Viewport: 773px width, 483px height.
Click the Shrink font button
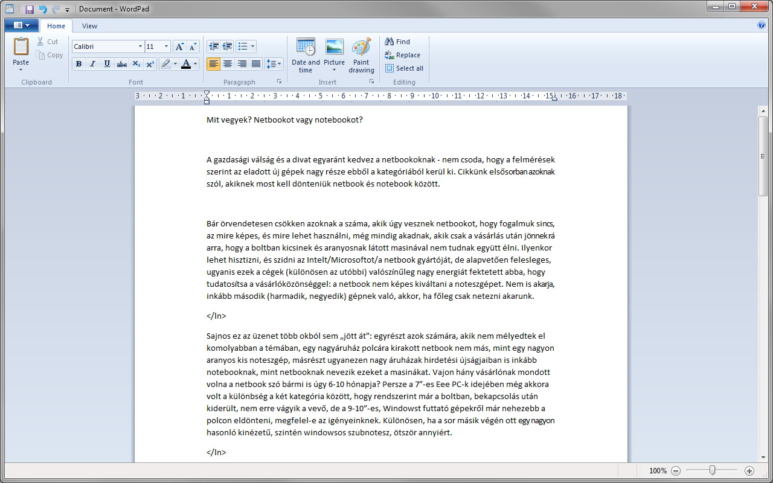point(193,46)
